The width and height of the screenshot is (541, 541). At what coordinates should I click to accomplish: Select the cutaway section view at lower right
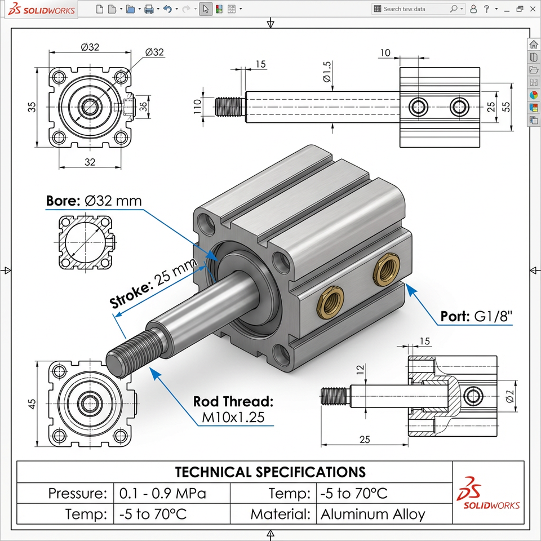click(x=409, y=396)
